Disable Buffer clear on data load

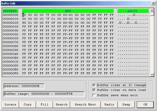(94, 90)
